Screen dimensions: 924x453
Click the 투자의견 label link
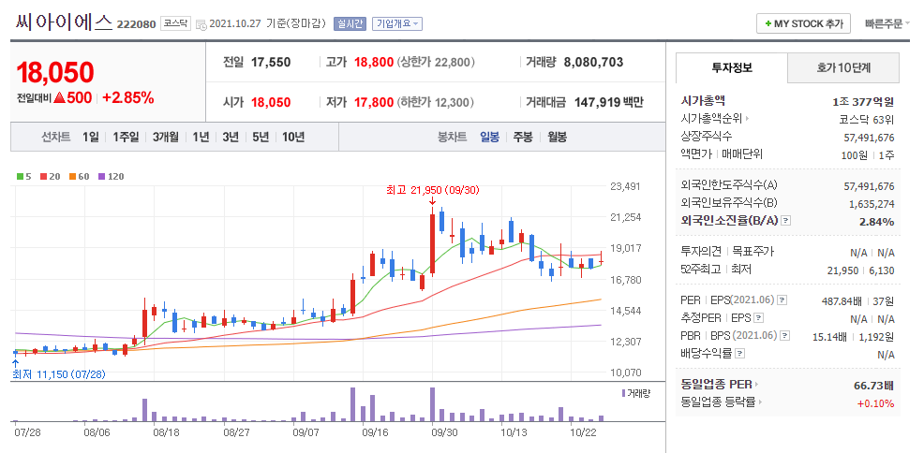point(701,252)
